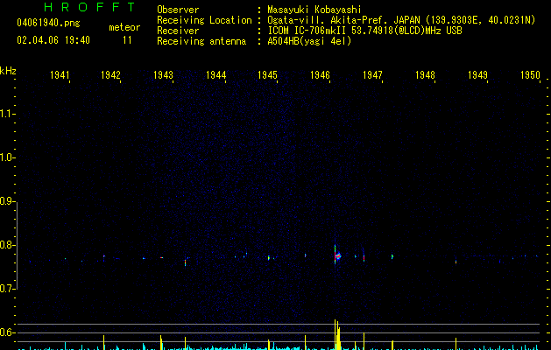Select the file name 04061940.png
551x350 pixels.
point(48,23)
